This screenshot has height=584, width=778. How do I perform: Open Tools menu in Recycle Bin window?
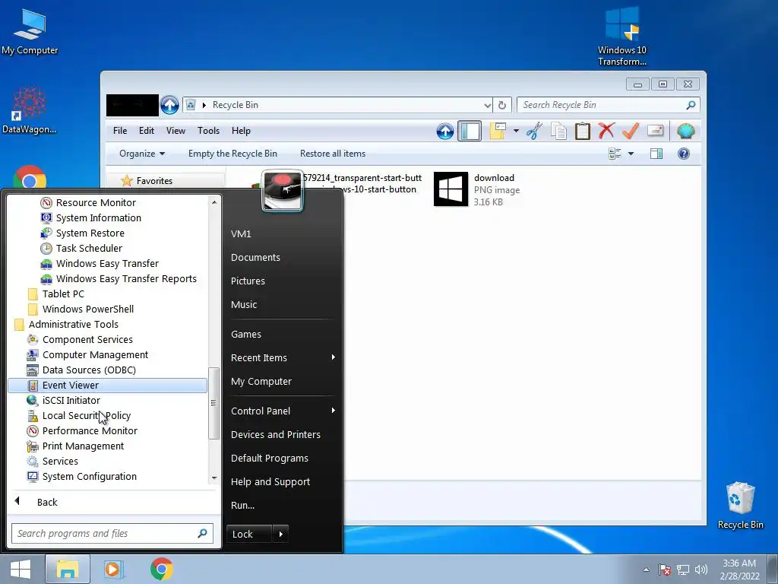[208, 131]
